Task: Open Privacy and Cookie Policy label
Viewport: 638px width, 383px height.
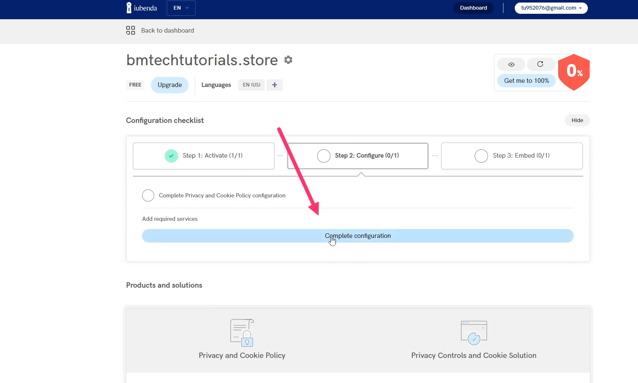Action: pos(242,355)
